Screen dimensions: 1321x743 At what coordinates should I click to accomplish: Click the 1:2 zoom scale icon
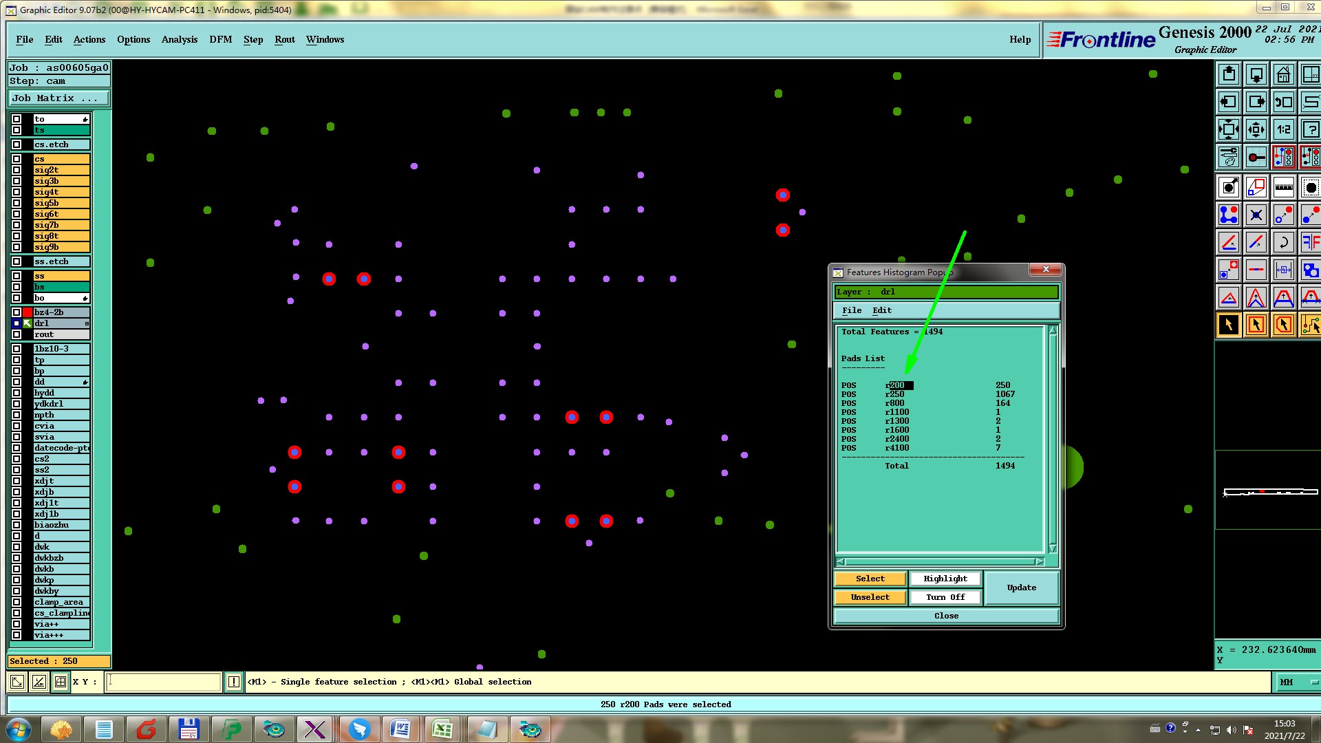point(1283,129)
